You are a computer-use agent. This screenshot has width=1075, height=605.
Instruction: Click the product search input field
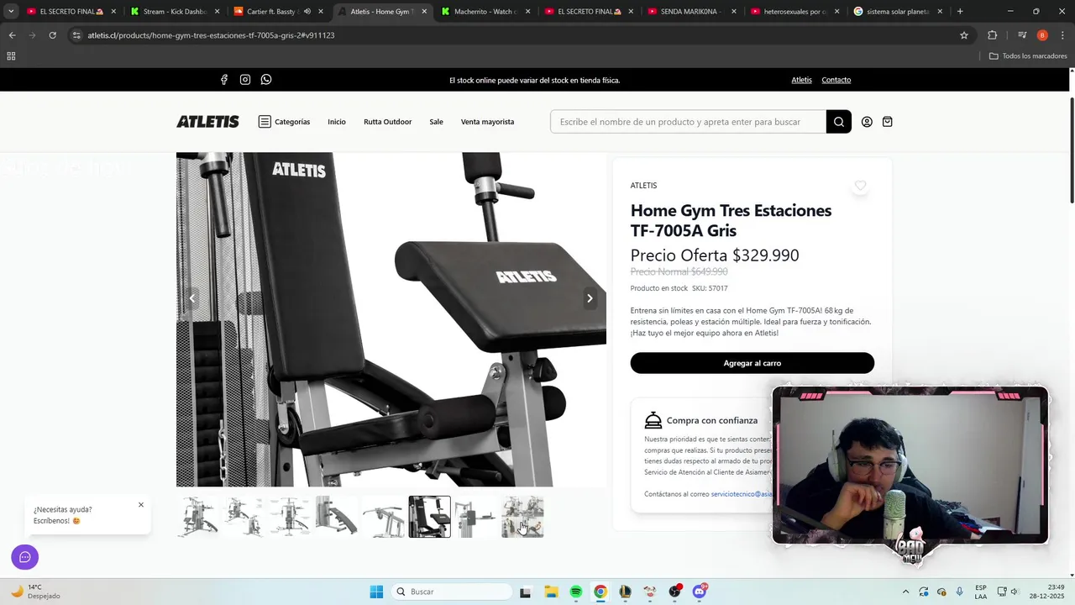pyautogui.click(x=688, y=122)
